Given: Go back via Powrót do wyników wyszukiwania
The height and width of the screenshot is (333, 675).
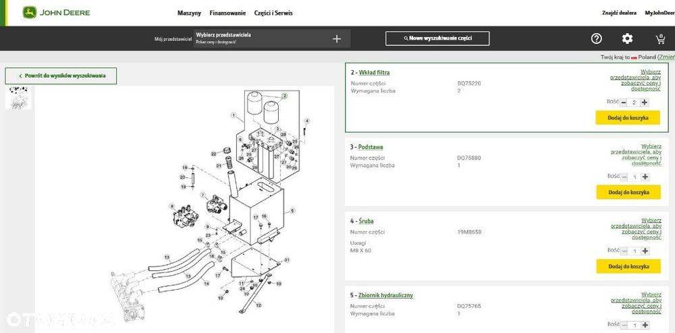Looking at the screenshot, I should tap(61, 75).
